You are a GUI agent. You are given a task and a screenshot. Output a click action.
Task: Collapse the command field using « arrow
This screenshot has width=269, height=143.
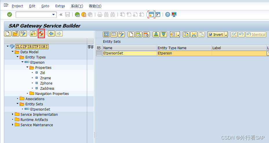[x=61, y=14]
